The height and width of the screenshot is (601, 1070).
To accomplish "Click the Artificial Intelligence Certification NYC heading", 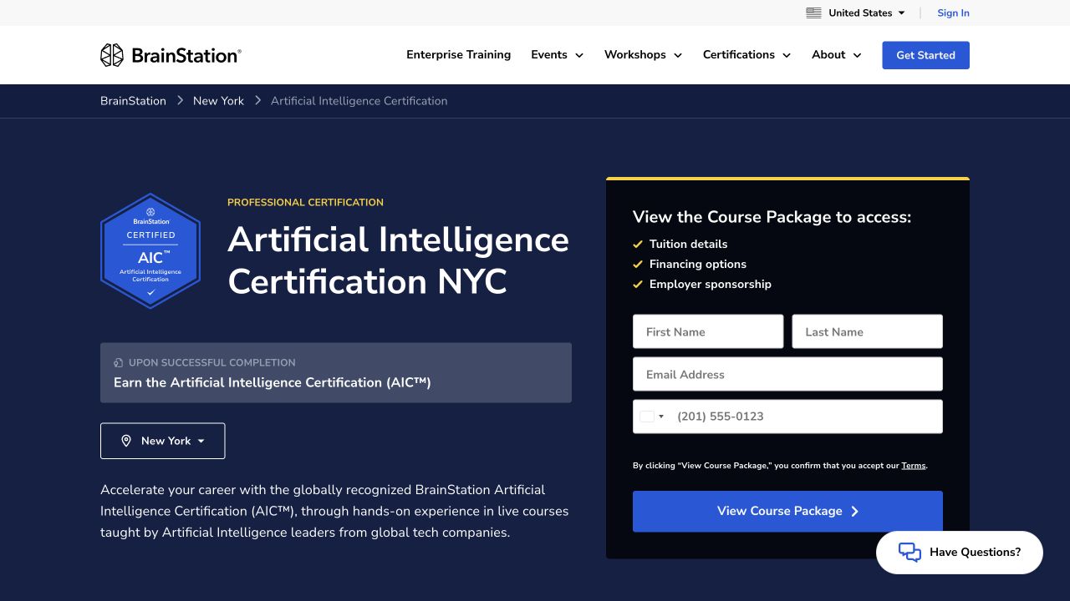I will [x=399, y=260].
